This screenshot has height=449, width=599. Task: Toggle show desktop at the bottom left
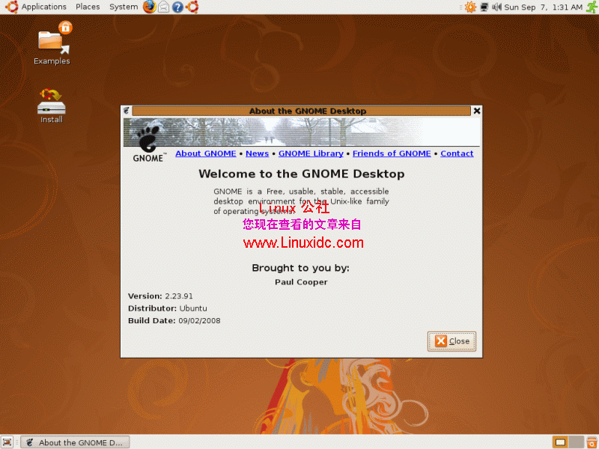7,442
